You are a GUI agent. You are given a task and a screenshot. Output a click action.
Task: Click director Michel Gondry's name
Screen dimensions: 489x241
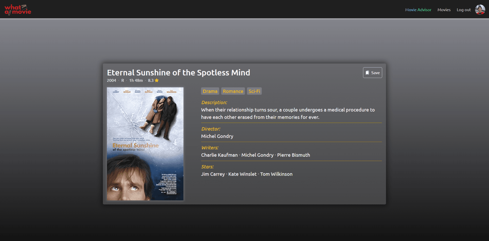217,136
